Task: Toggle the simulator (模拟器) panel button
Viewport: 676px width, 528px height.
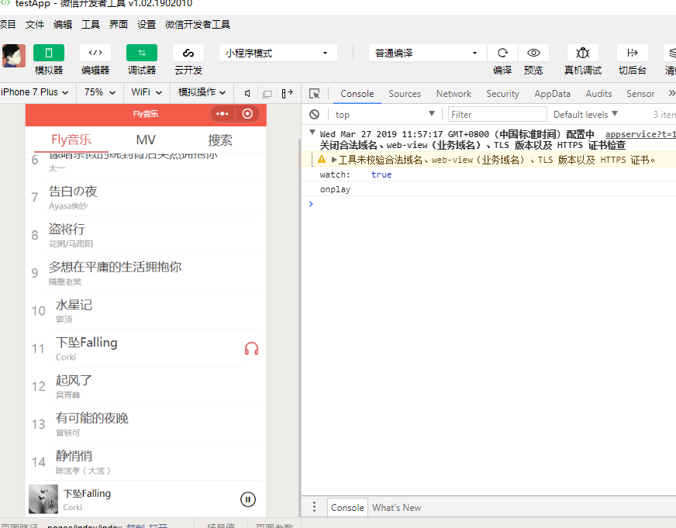Action: 49,53
